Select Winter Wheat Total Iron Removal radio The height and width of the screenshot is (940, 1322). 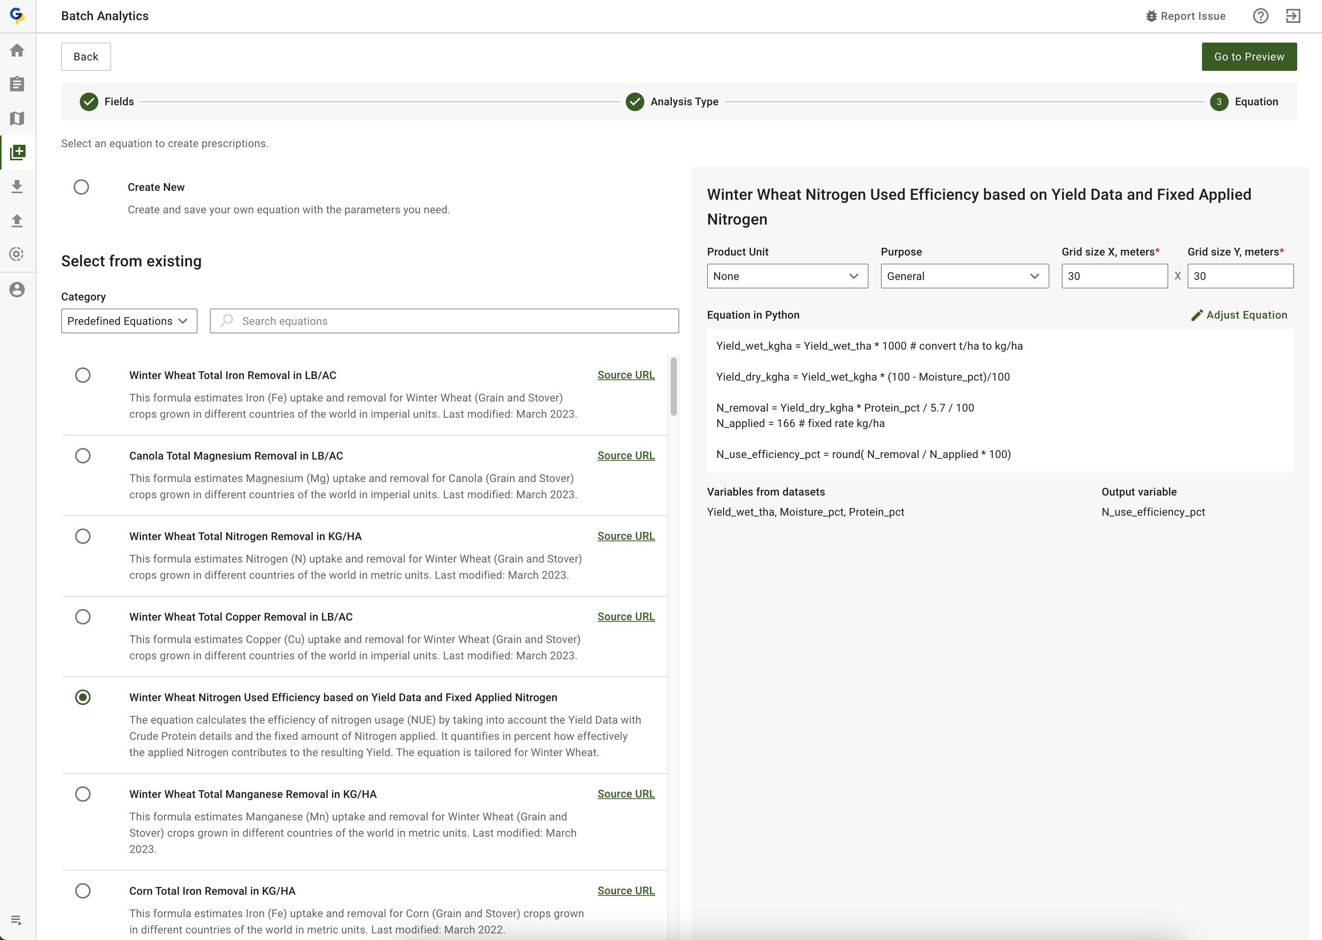(x=83, y=375)
